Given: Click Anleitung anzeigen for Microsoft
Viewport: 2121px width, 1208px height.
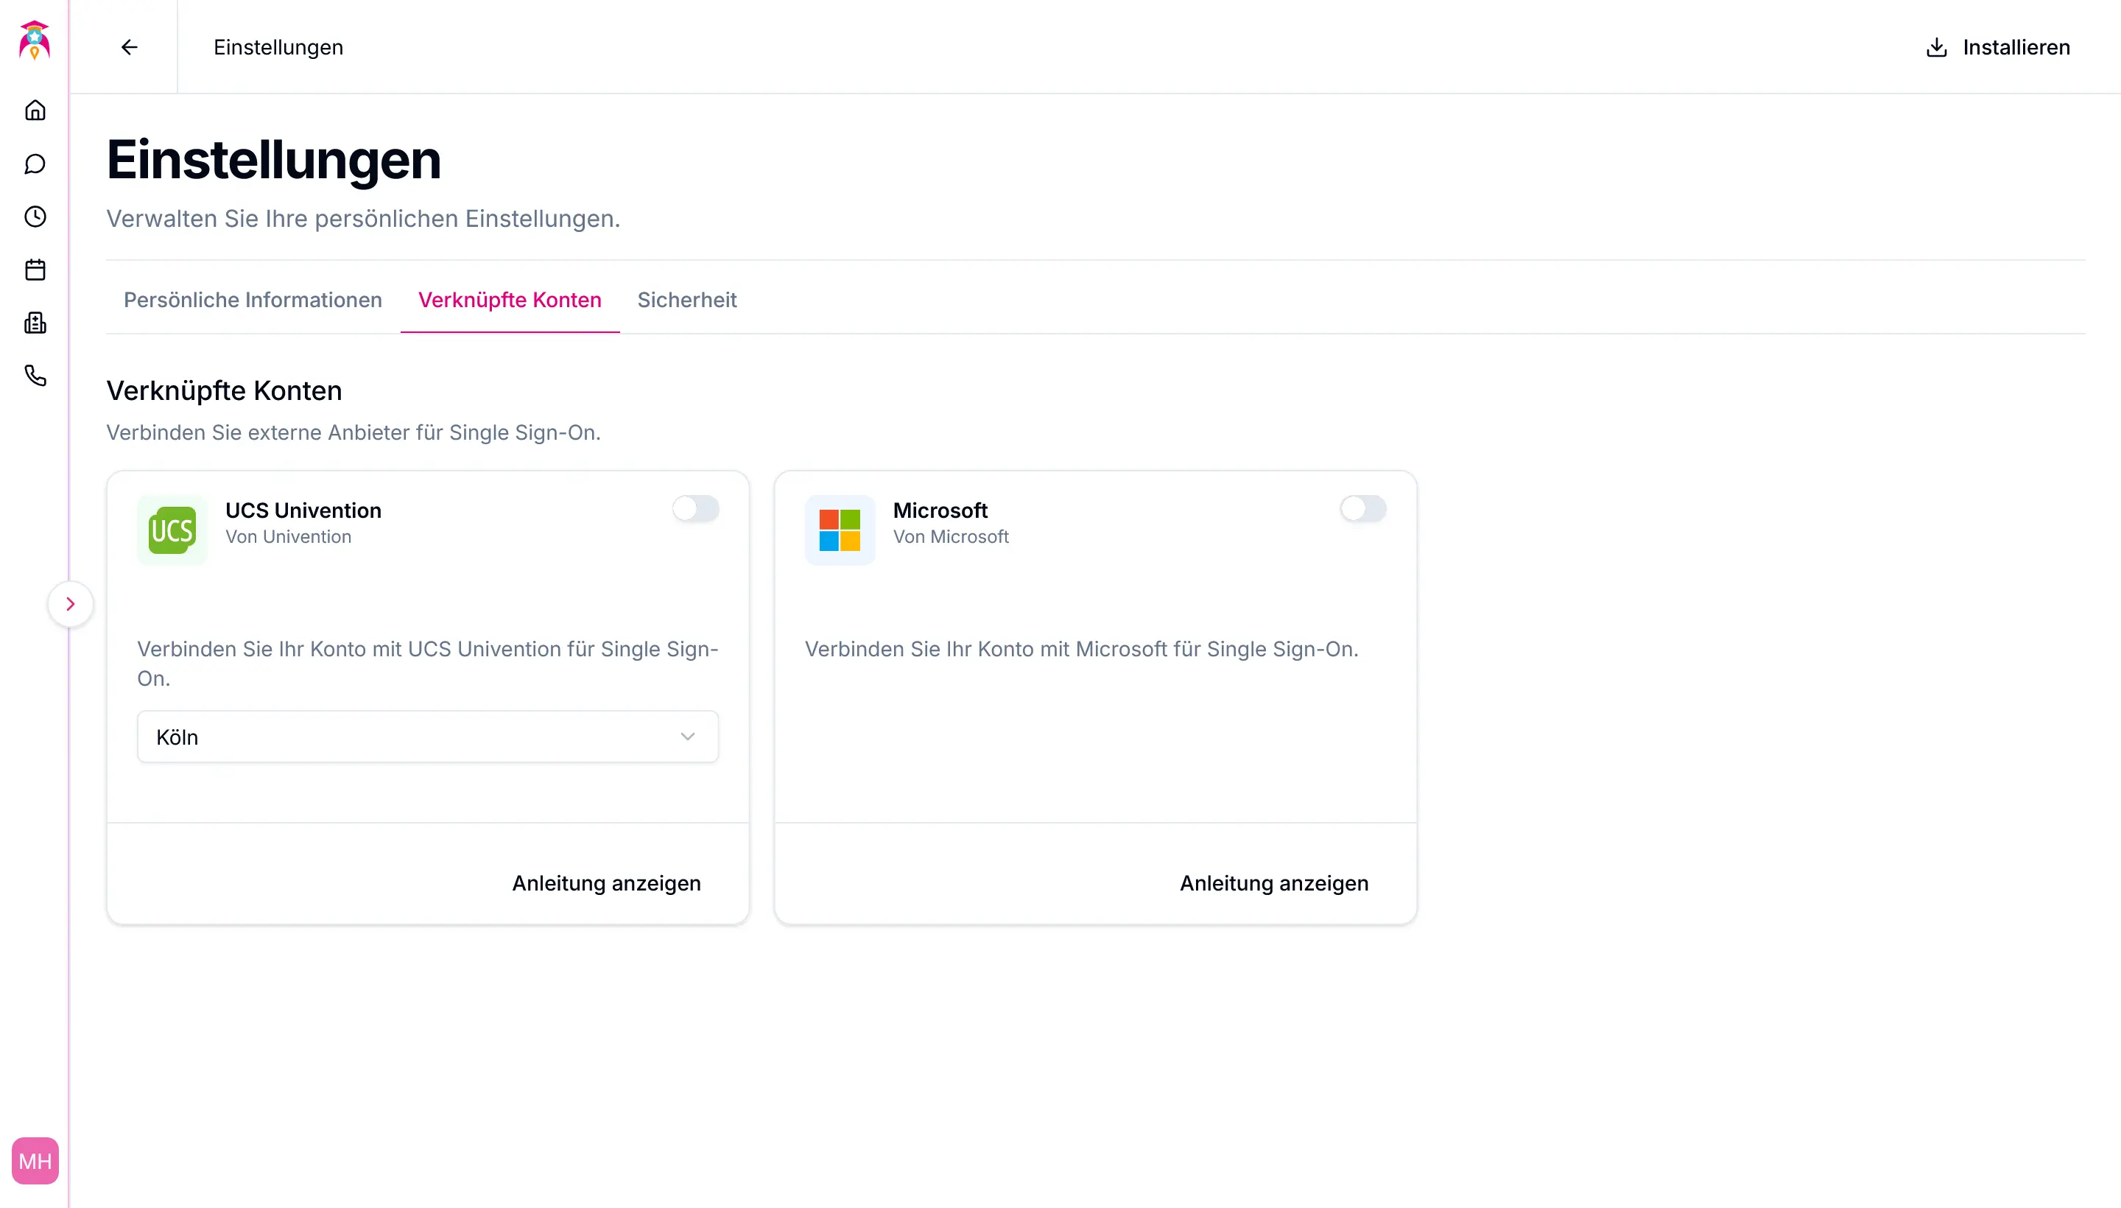Looking at the screenshot, I should click(x=1274, y=882).
